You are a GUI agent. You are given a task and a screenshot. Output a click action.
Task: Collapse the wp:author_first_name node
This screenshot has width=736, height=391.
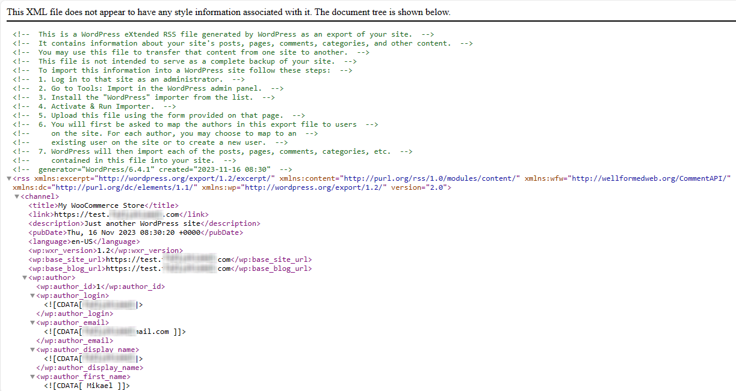[x=32, y=377]
